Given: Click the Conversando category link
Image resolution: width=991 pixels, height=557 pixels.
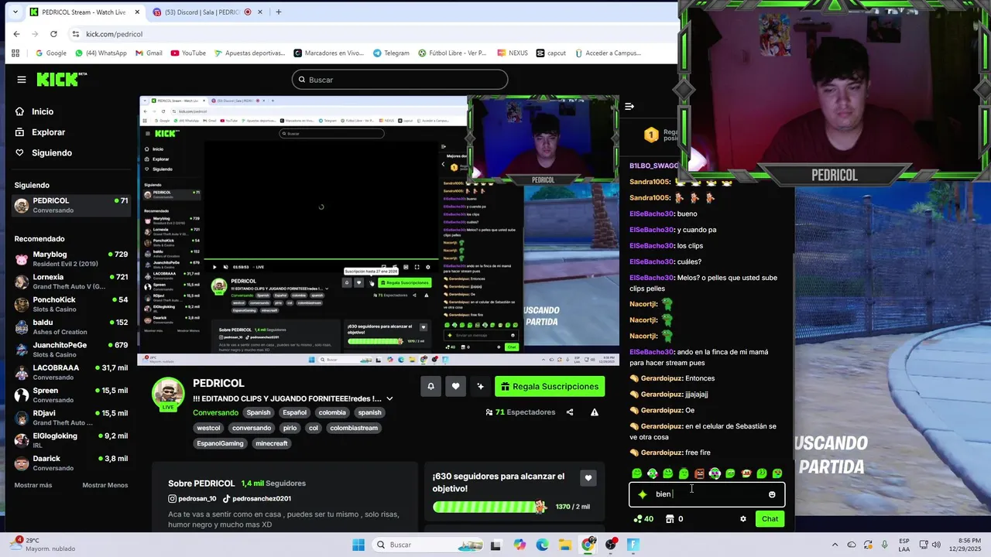Looking at the screenshot, I should click(215, 412).
